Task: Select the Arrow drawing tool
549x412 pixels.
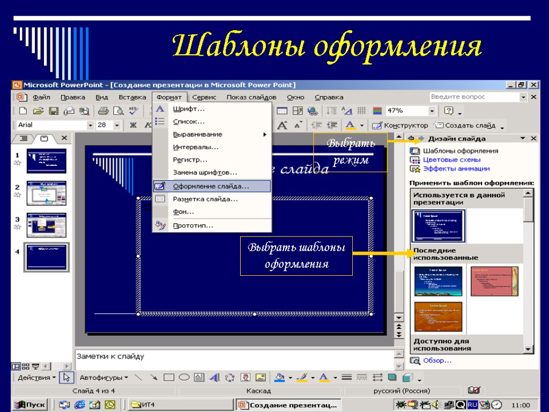Action: 153,377
